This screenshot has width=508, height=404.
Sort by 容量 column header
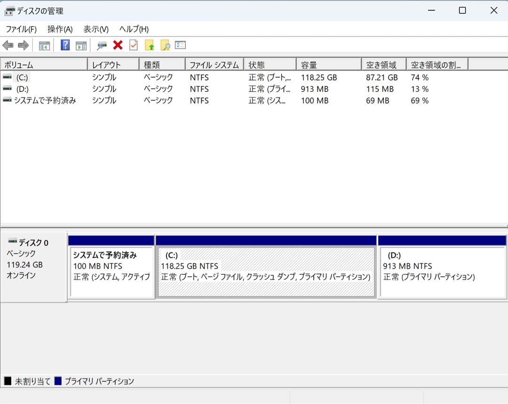[x=329, y=65]
